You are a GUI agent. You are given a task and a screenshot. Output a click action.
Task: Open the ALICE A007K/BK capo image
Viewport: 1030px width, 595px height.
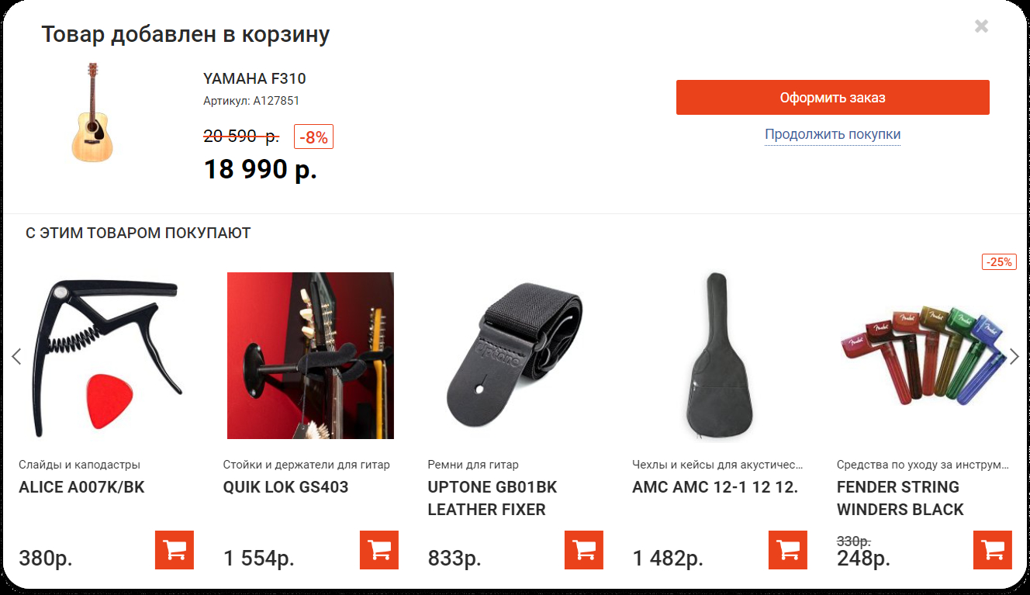105,355
